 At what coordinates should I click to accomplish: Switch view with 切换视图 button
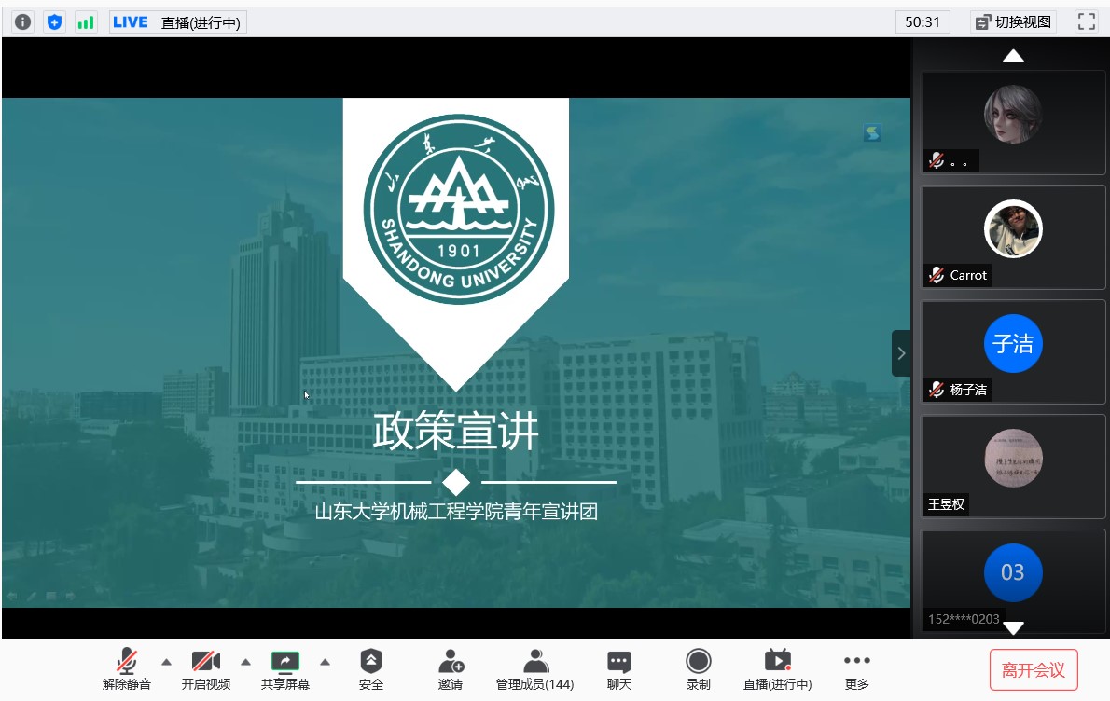(1014, 22)
